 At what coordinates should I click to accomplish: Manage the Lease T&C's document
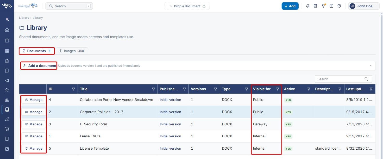coord(34,136)
